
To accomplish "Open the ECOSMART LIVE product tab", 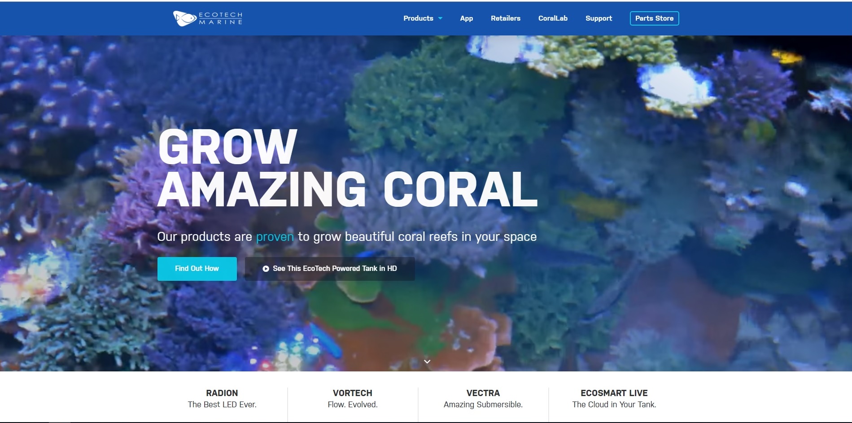I will click(614, 393).
